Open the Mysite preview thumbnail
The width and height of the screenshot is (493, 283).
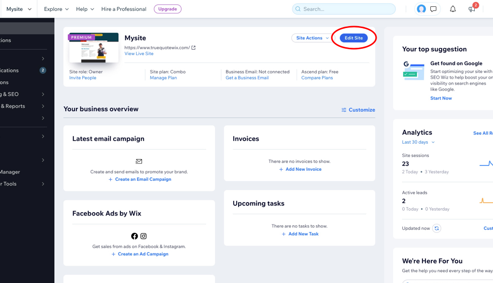(94, 47)
